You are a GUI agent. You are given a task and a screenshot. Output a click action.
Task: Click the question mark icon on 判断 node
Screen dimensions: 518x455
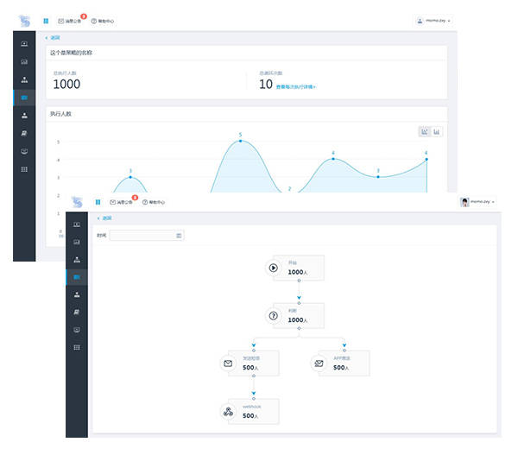[274, 316]
